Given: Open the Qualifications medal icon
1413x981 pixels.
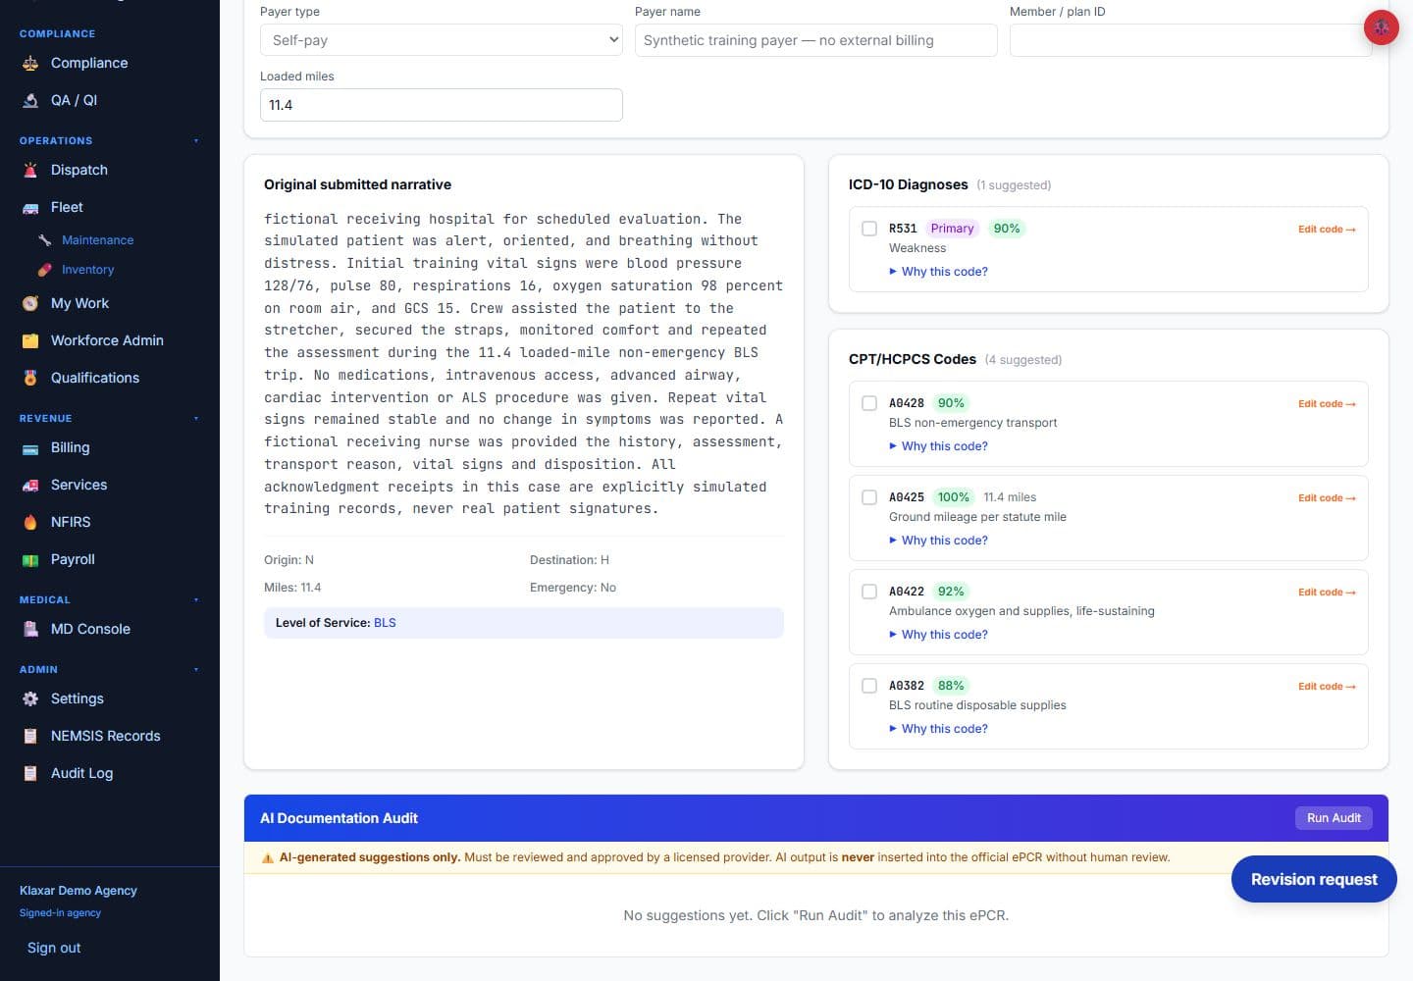Looking at the screenshot, I should pyautogui.click(x=30, y=378).
